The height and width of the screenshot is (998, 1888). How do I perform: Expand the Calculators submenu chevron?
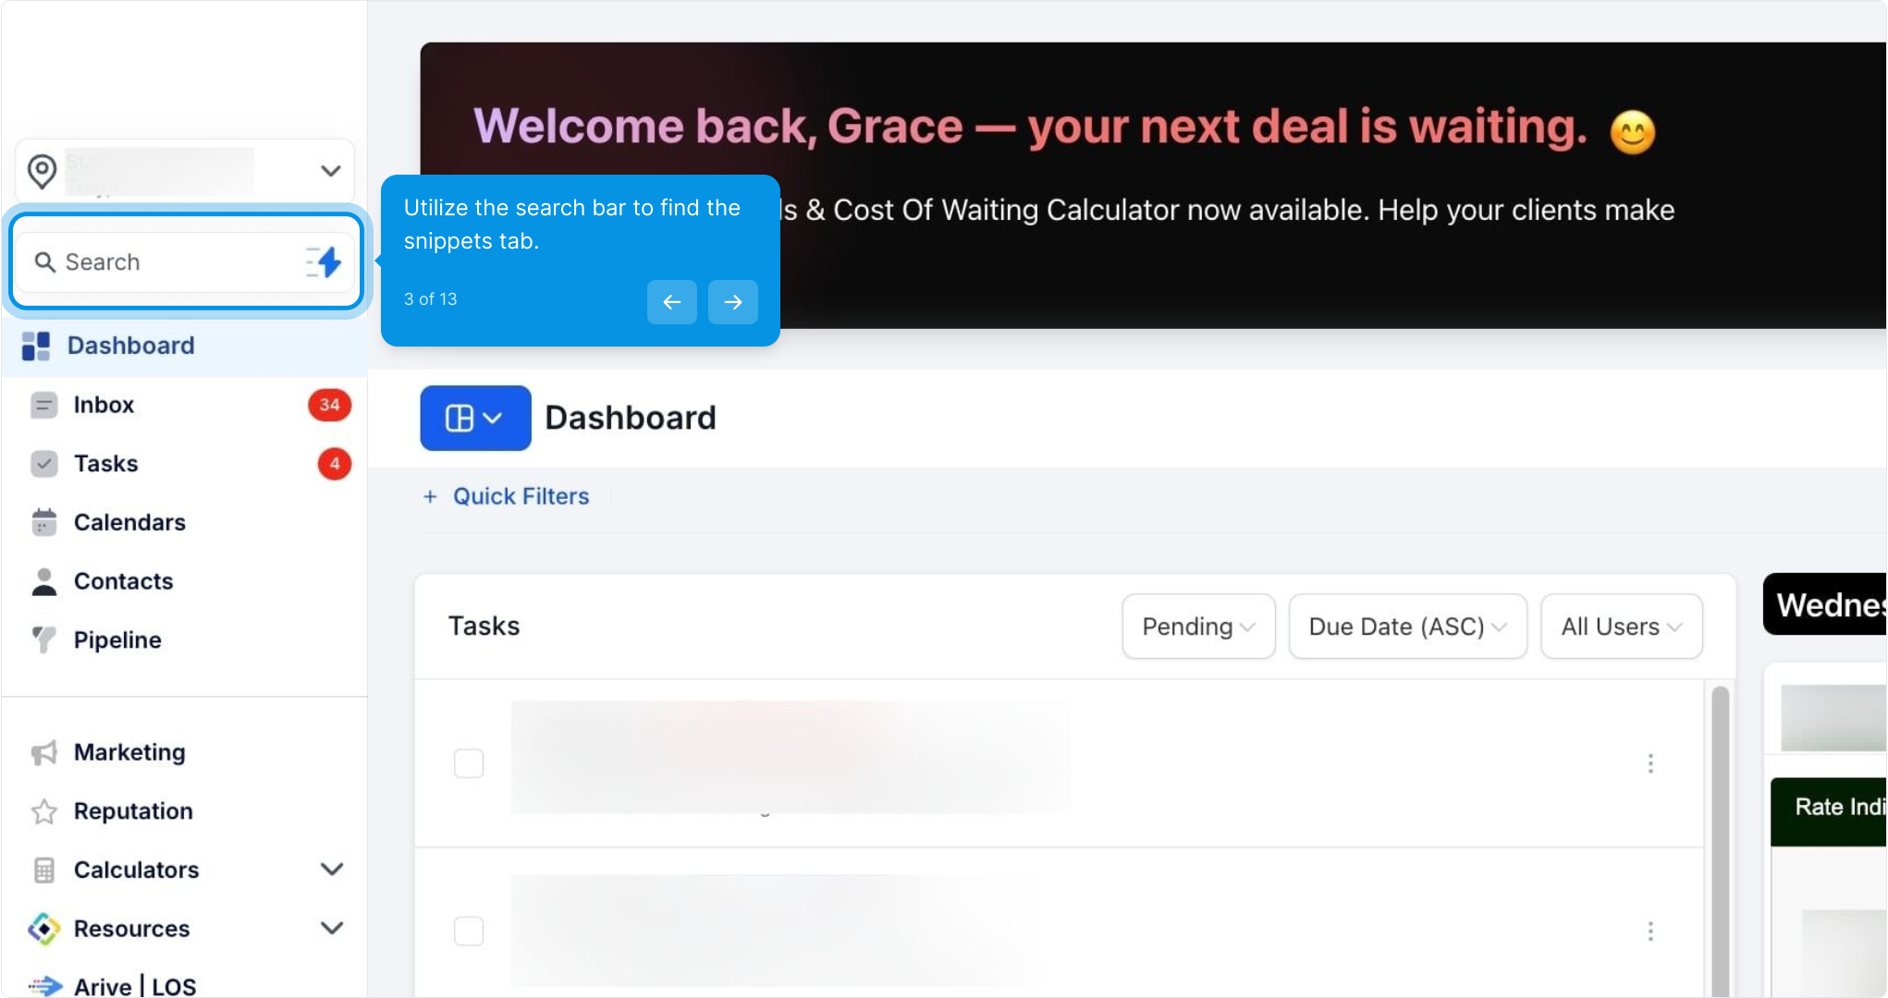(x=331, y=870)
